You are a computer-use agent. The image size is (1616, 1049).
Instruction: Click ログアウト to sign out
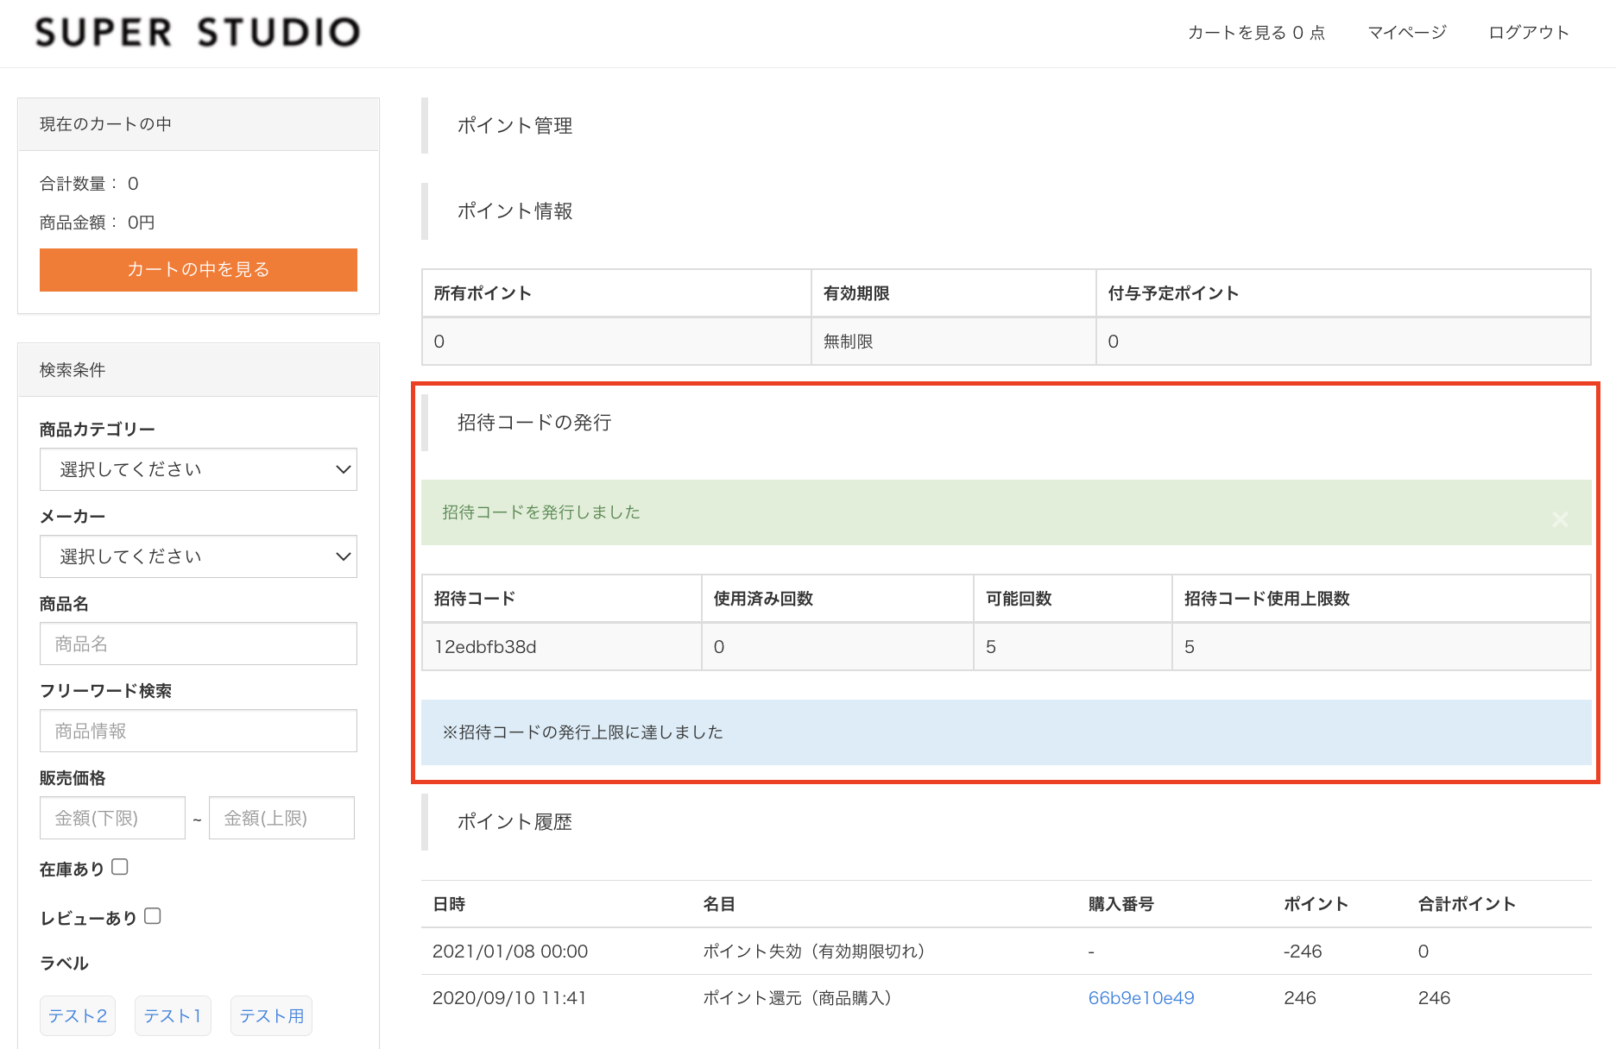click(1529, 33)
